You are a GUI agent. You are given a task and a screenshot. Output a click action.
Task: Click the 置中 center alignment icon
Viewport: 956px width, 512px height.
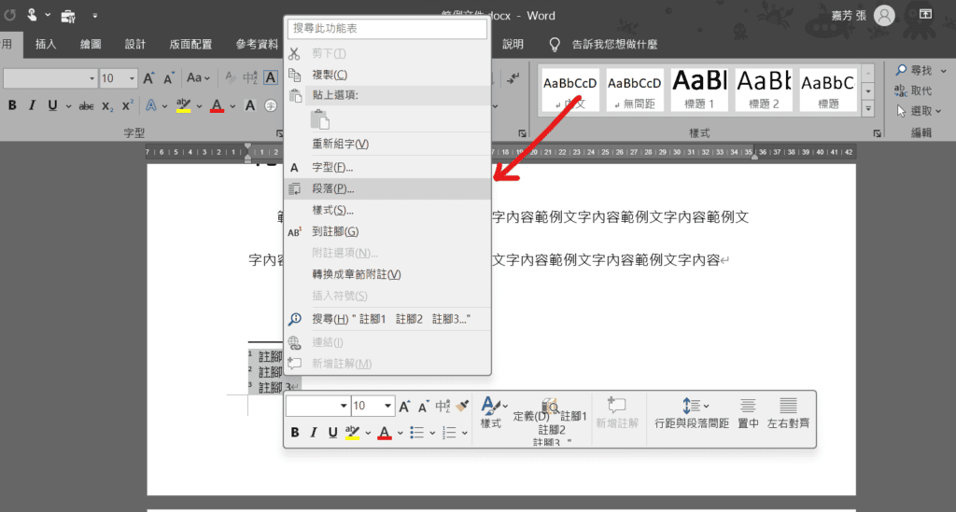click(x=748, y=411)
